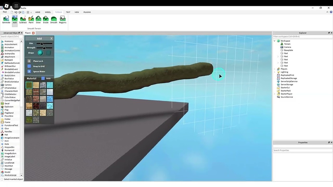Open the PLUGINS ribbon tab

pyautogui.click(x=87, y=12)
